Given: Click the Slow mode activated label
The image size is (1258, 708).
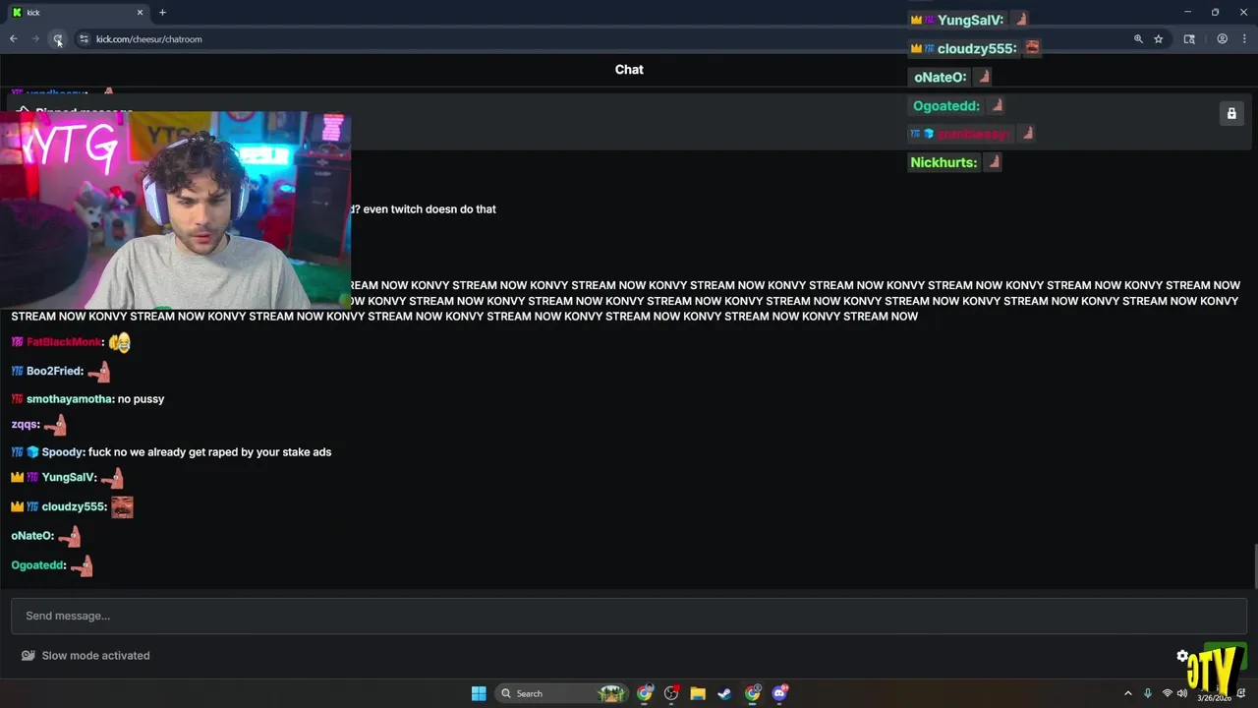Looking at the screenshot, I should coord(95,656).
